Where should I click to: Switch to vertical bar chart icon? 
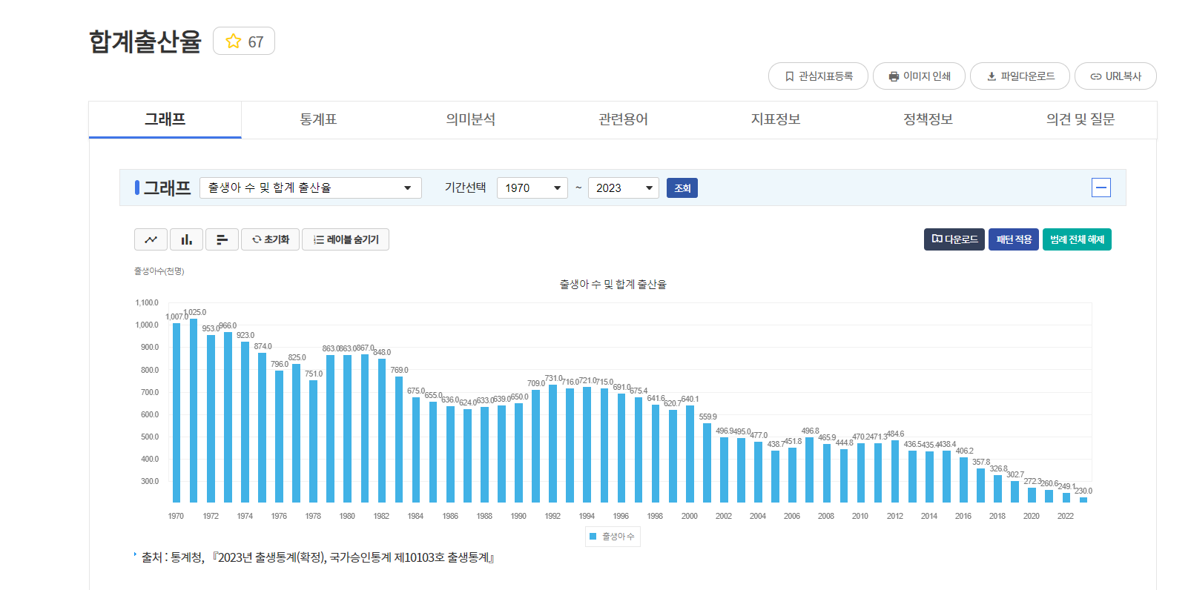[186, 239]
